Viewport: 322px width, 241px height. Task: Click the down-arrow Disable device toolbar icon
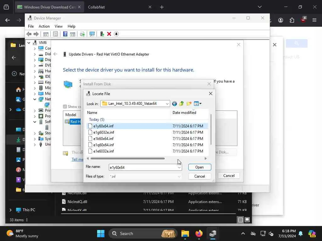[116, 34]
